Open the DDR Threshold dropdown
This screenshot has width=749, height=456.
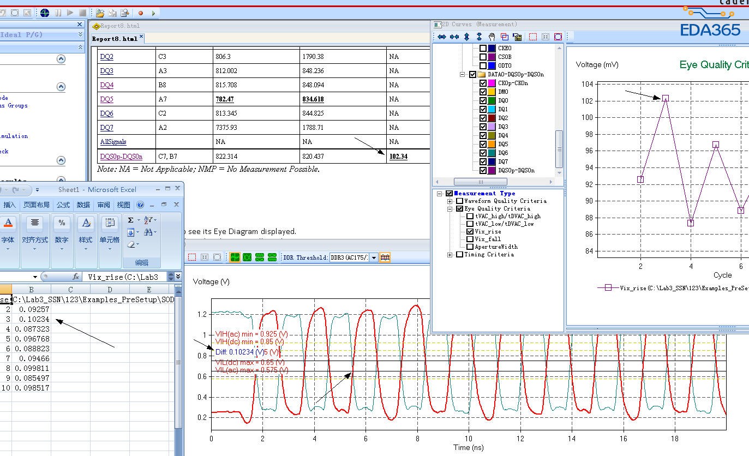click(x=374, y=257)
